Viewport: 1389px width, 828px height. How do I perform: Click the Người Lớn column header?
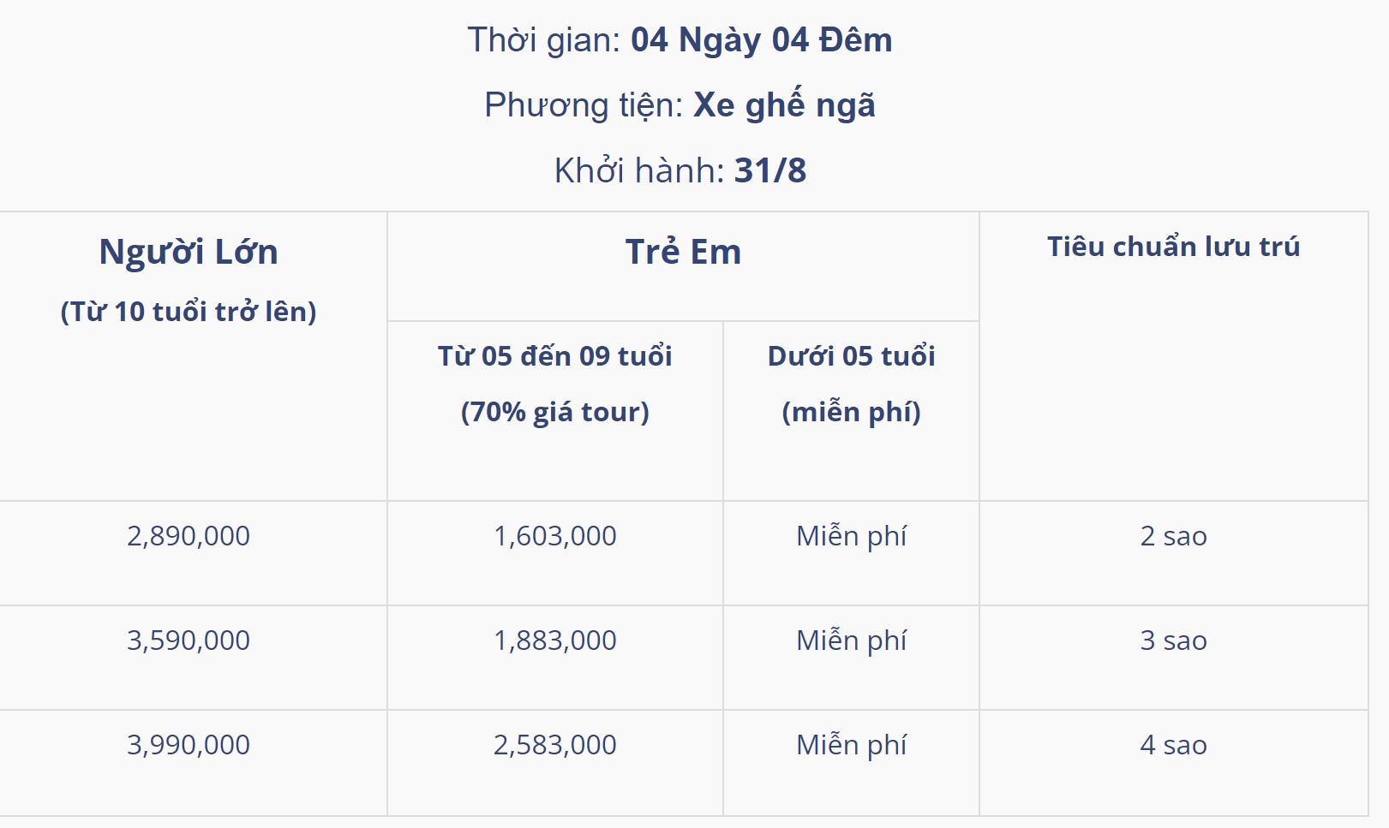click(x=189, y=252)
